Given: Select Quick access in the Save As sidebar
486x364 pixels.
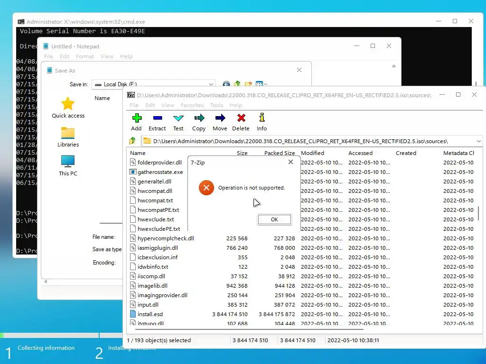Looking at the screenshot, I should (68, 108).
